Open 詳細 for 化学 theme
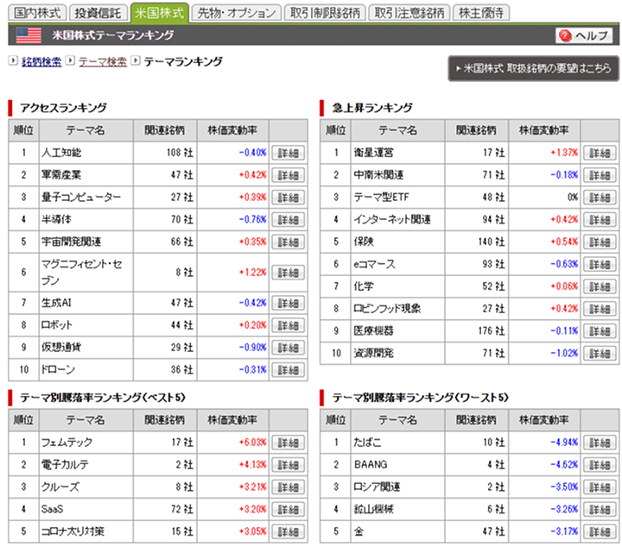The image size is (622, 553). [600, 286]
